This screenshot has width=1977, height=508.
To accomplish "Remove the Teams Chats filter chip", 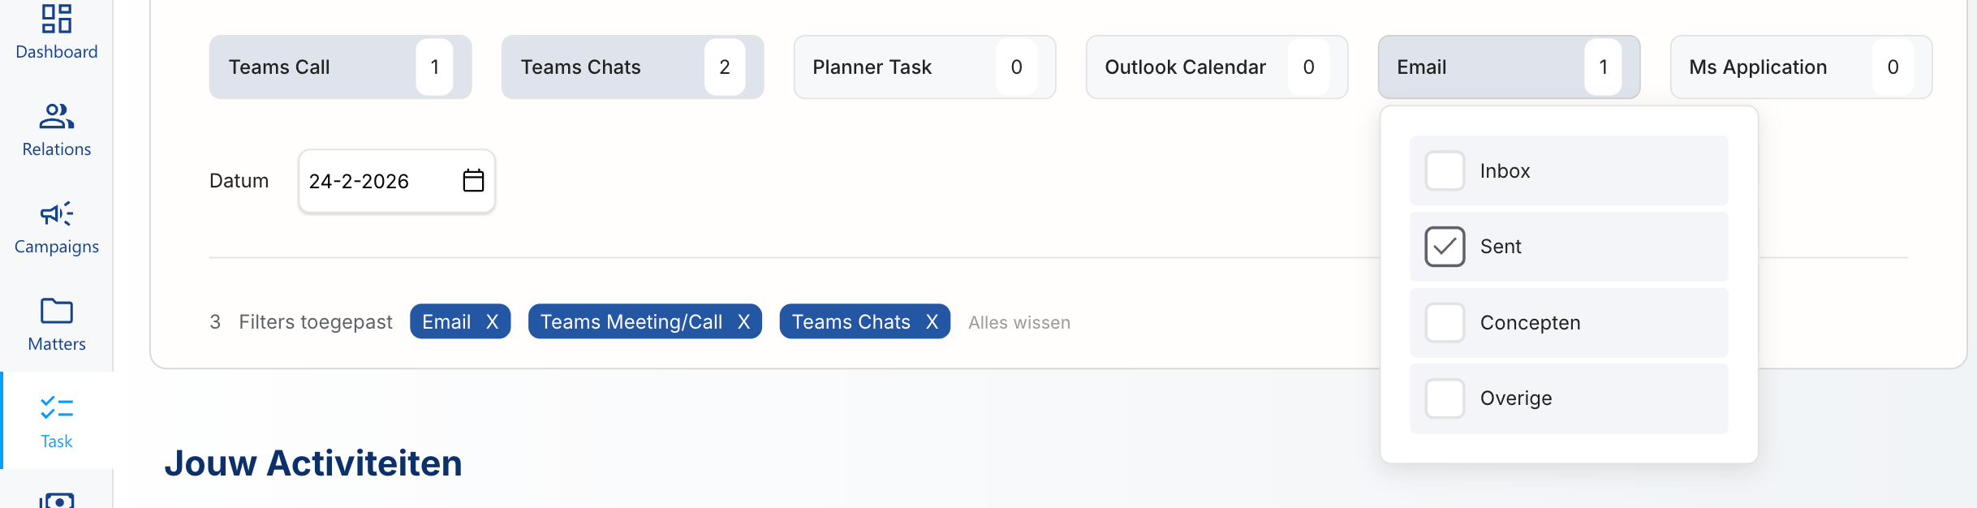I will click(933, 322).
